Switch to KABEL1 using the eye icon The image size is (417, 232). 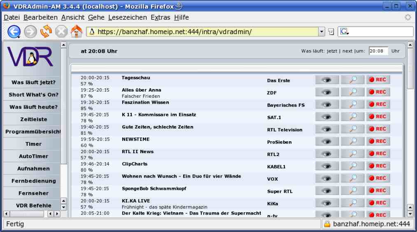[327, 166]
